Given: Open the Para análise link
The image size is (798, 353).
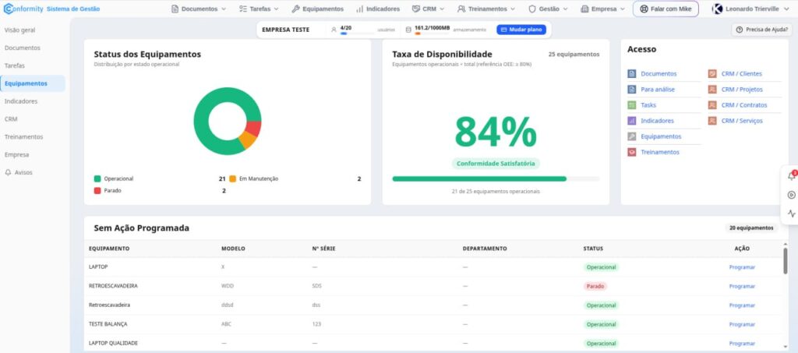Looking at the screenshot, I should 658,90.
